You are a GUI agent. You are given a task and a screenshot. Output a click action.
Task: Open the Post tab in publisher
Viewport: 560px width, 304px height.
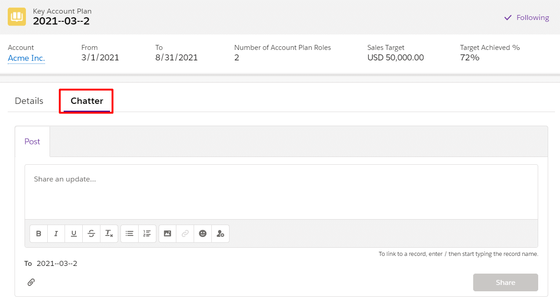tap(32, 142)
